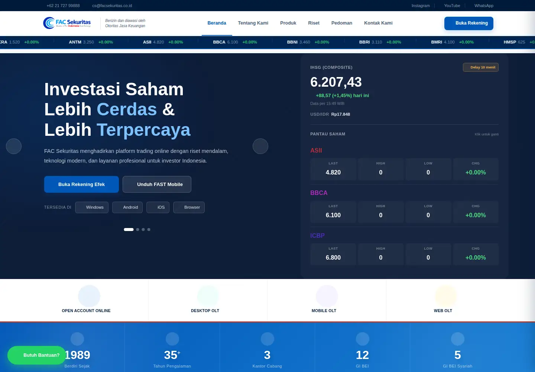The width and height of the screenshot is (535, 372).
Task: Click the BMRI item in the ticker
Action: [x=452, y=42]
